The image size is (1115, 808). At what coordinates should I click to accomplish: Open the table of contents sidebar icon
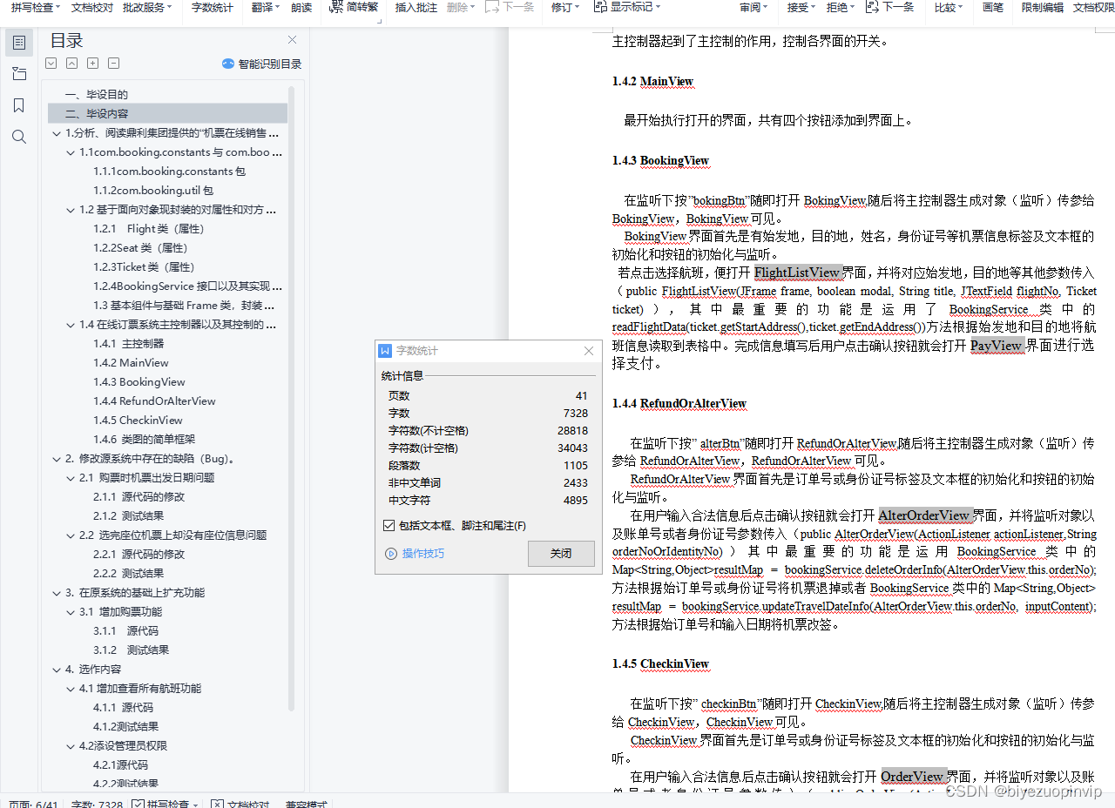pos(19,42)
